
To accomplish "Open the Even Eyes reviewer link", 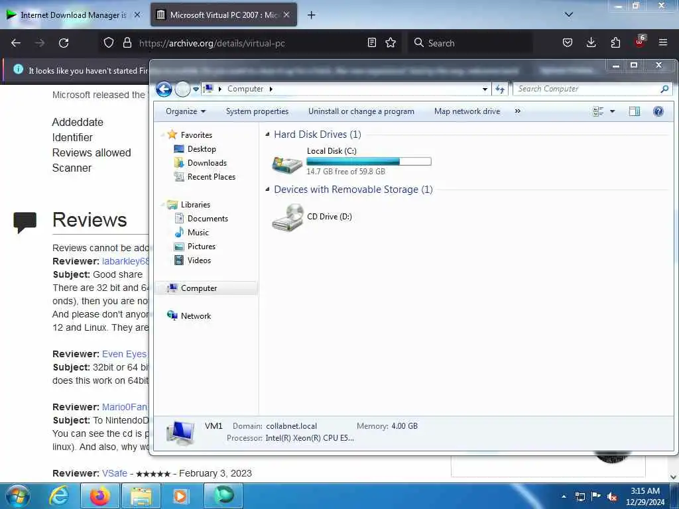I will tap(124, 354).
